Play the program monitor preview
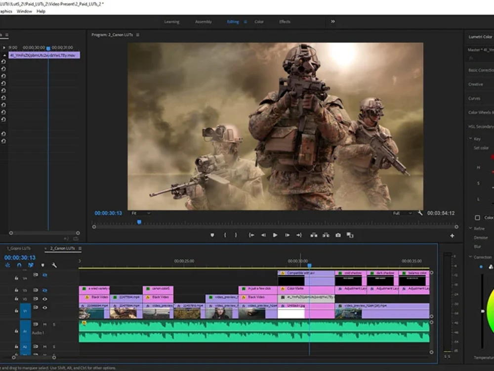This screenshot has height=371, width=494. coord(275,235)
